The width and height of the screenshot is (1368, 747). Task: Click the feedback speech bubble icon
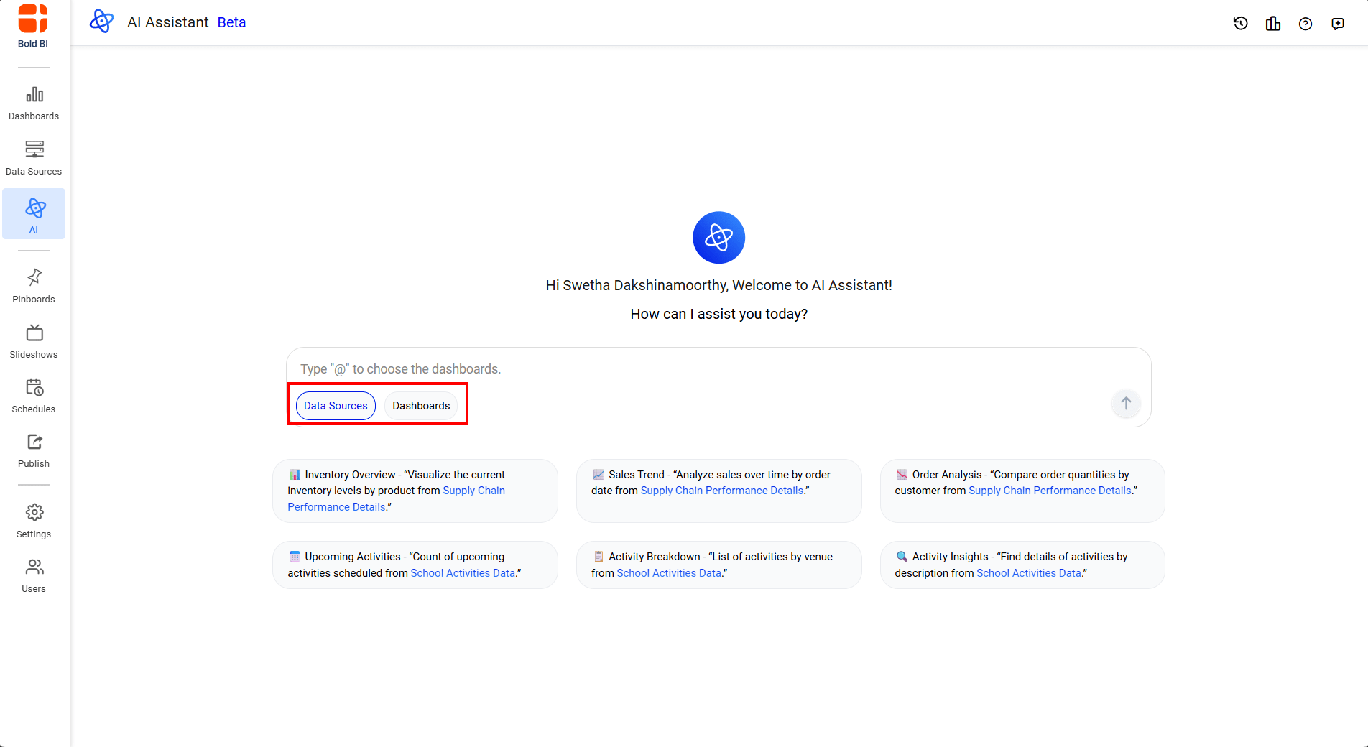[1337, 24]
